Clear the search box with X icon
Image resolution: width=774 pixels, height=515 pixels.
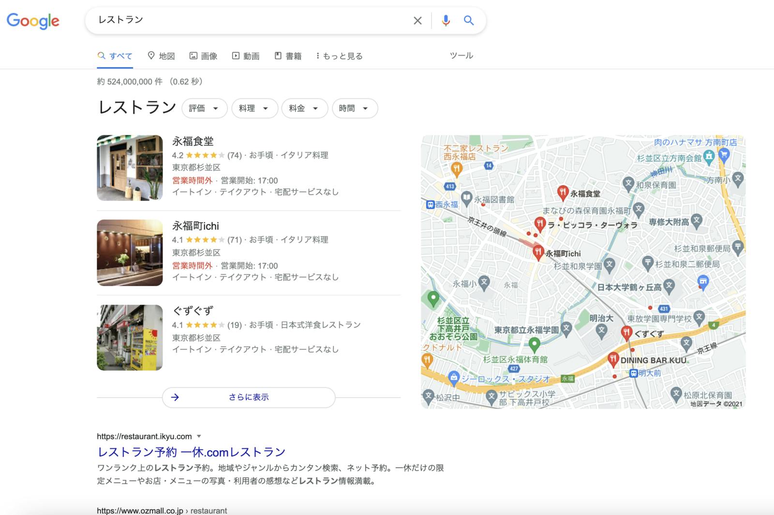pos(417,20)
